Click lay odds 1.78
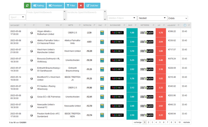Screen dimensions: 208x127 coord(161,33)
